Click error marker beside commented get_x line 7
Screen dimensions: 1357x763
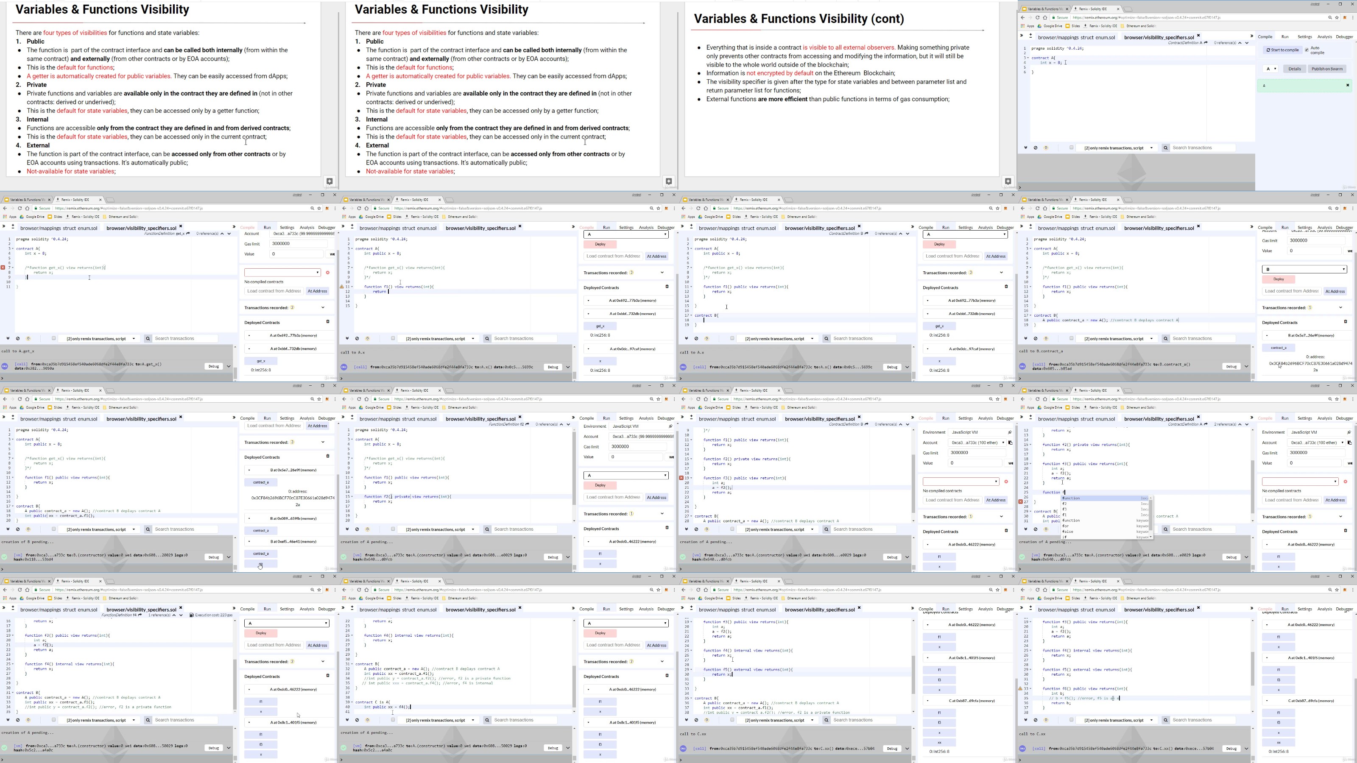pyautogui.click(x=3, y=267)
